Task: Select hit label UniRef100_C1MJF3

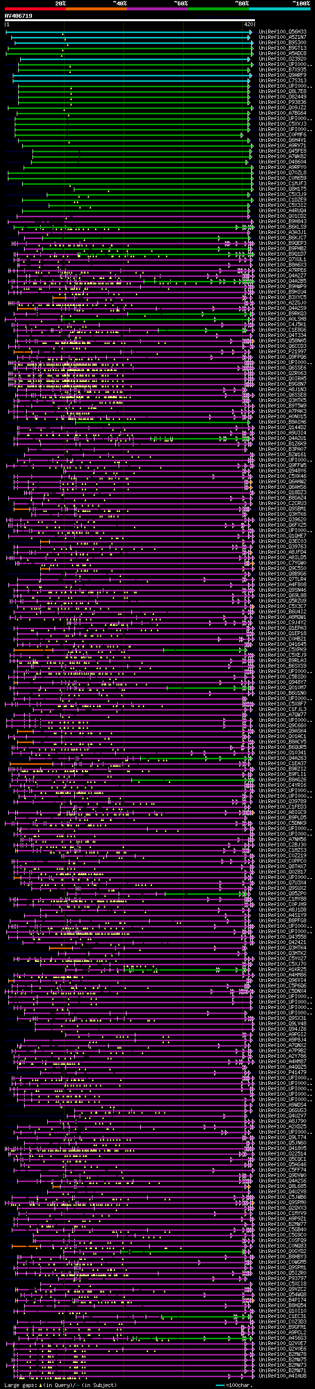Action: pos(283,183)
